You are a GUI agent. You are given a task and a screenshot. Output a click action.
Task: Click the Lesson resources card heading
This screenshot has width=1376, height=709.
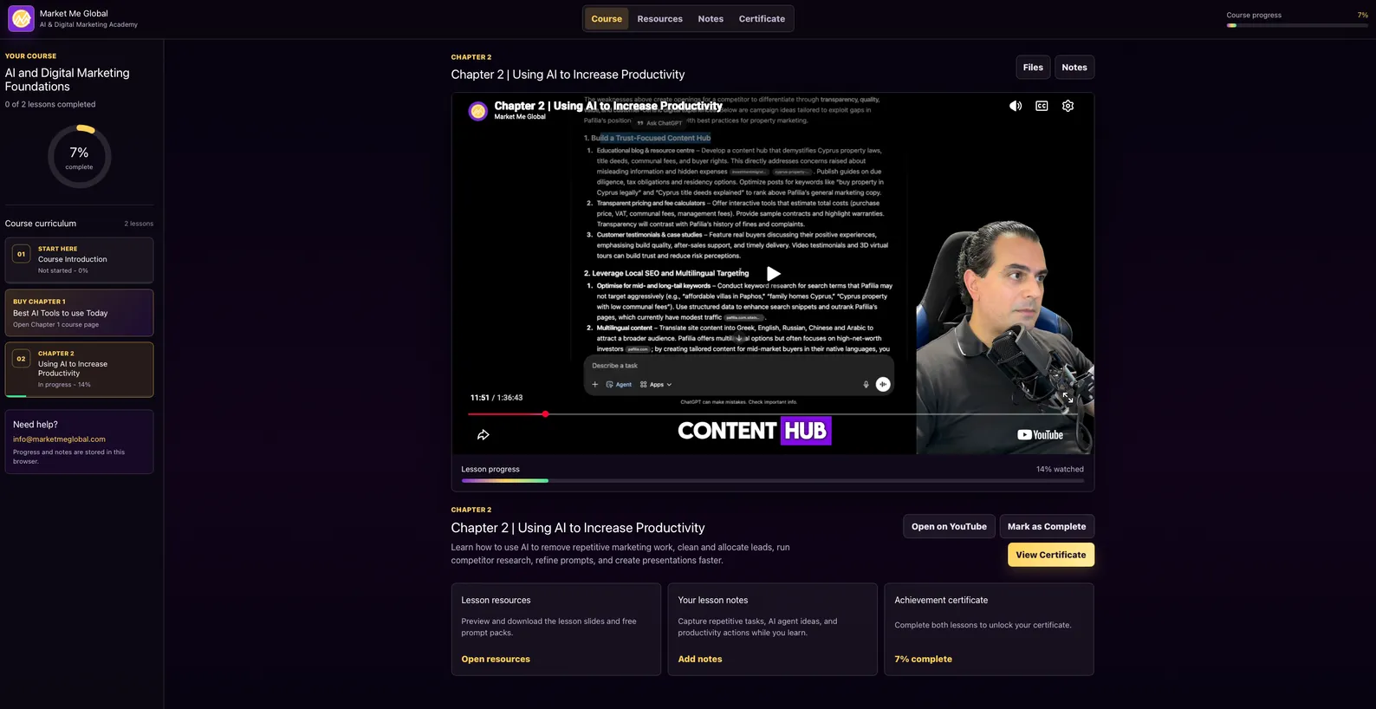coord(496,601)
